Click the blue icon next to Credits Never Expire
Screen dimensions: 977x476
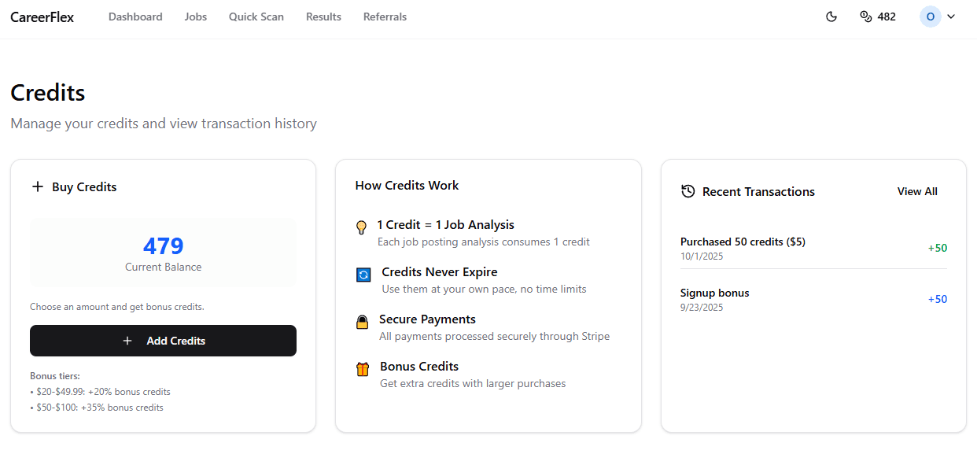pos(363,275)
